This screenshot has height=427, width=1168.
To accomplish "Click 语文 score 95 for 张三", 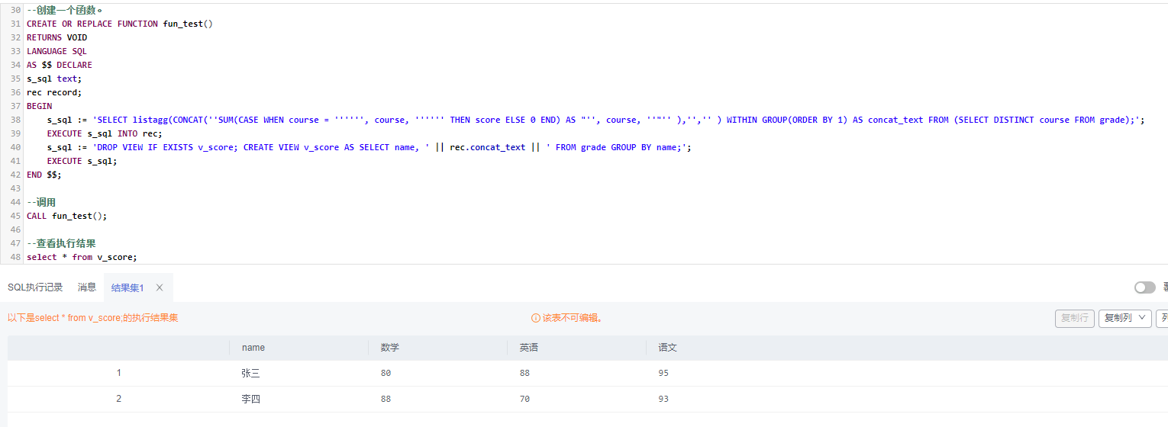I will [663, 374].
